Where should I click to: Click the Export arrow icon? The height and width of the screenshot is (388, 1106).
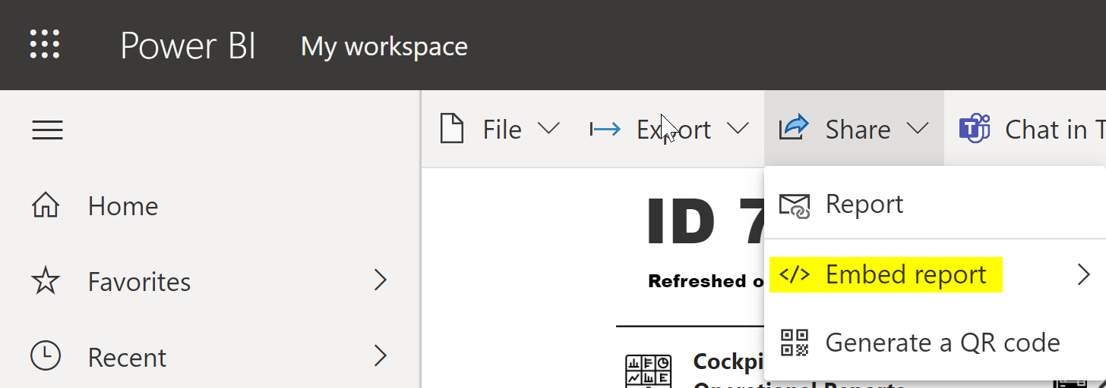point(605,130)
